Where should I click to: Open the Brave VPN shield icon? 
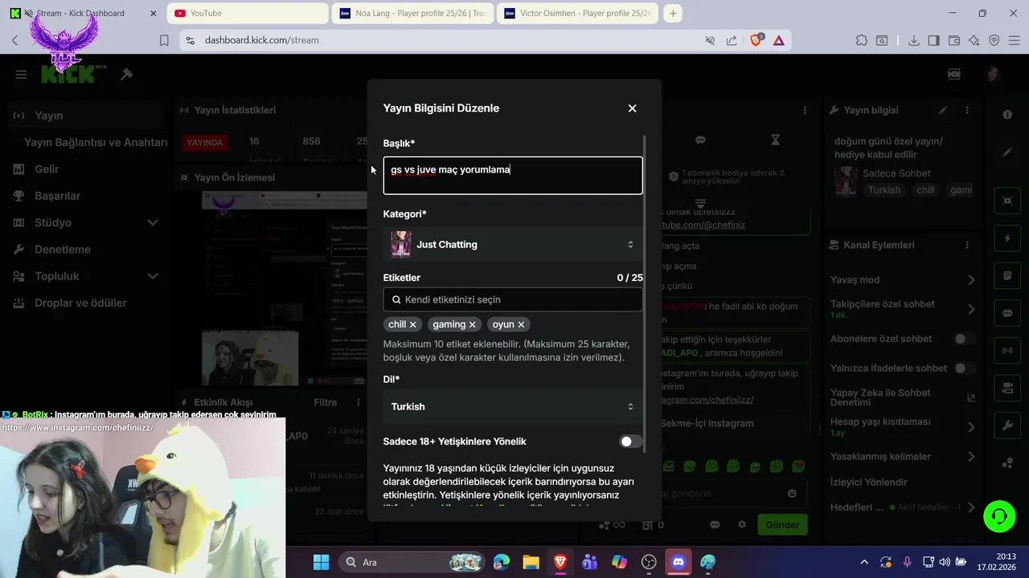(x=994, y=40)
